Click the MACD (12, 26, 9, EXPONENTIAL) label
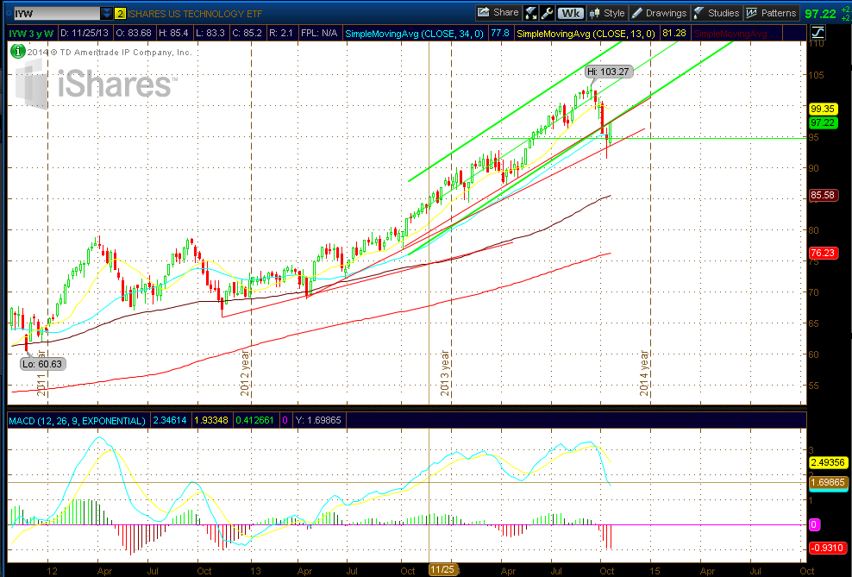 tap(77, 421)
